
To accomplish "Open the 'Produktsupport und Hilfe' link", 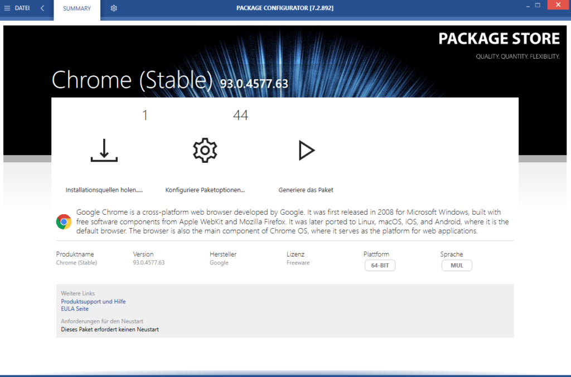I will 93,301.
